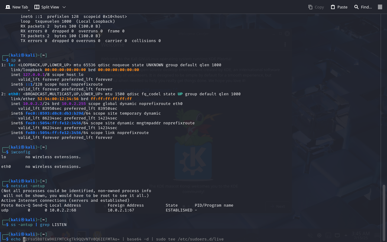This screenshot has width=387, height=242.
Task: Click the 'ESTABLISHED' state value
Action: (179, 210)
